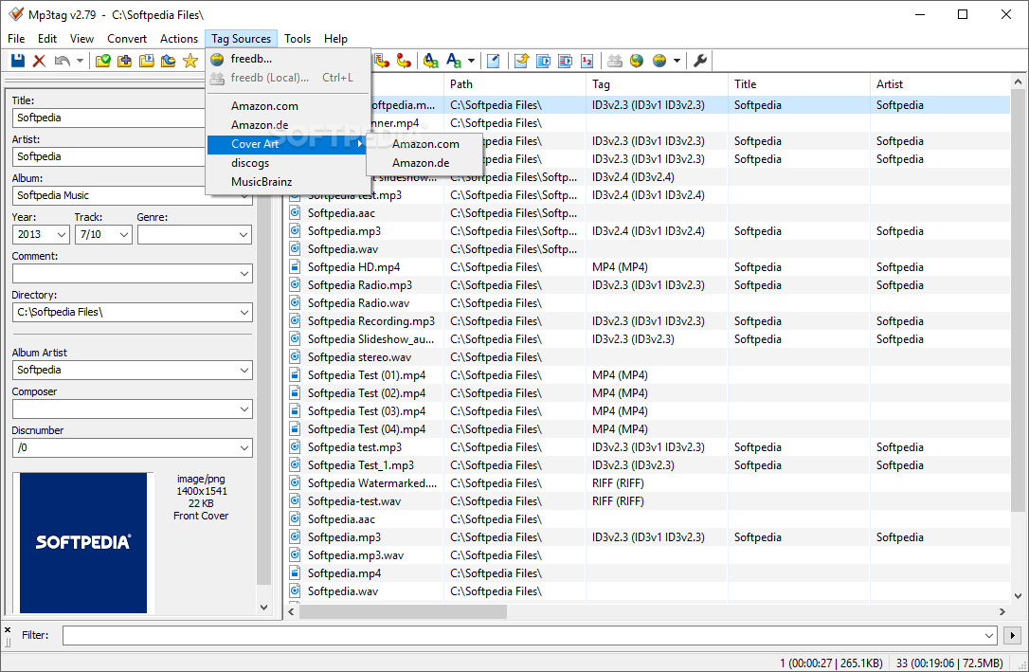This screenshot has width=1029, height=672.
Task: Click the tag panel vertical scrollbar
Action: (263, 388)
